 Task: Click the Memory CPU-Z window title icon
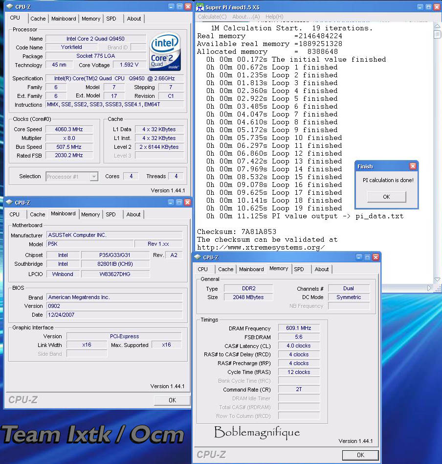click(198, 257)
